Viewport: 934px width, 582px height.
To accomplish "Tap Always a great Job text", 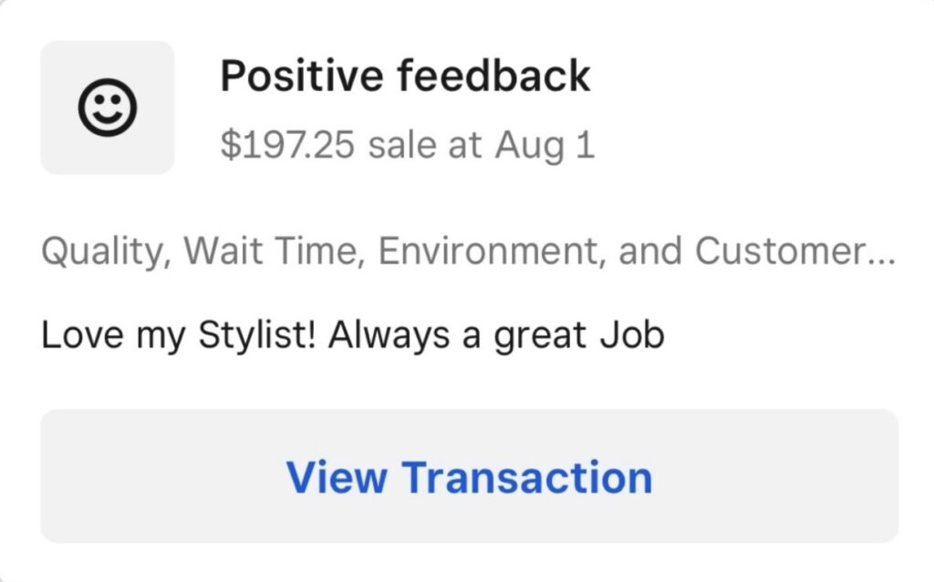I will (x=496, y=336).
